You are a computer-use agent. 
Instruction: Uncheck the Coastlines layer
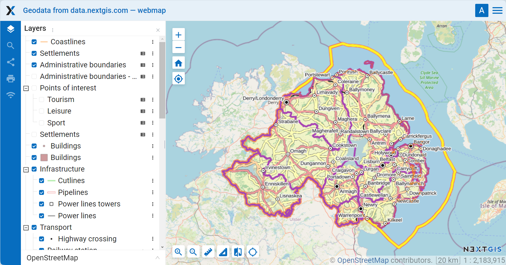point(34,42)
